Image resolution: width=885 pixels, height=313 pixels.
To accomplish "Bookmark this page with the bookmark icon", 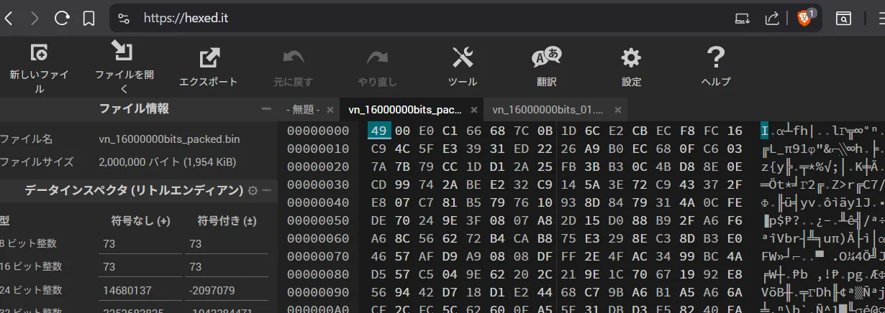I will tap(88, 19).
